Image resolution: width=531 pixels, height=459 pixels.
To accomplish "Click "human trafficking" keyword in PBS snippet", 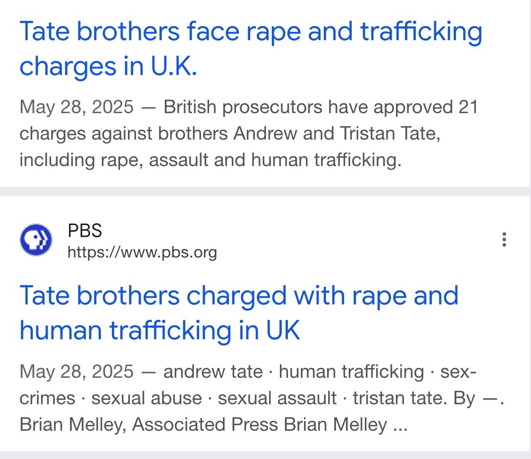I will point(351,371).
